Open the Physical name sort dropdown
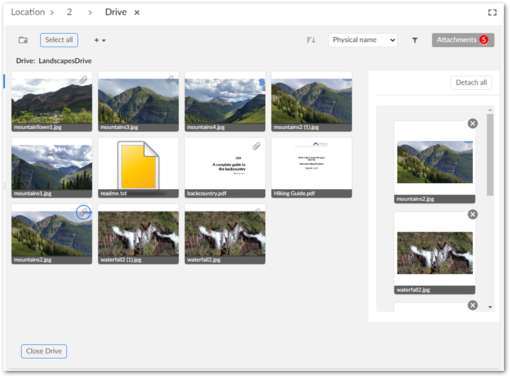 tap(363, 40)
